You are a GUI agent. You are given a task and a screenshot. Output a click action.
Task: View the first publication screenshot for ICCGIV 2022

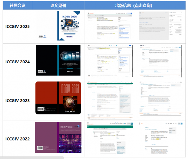(110, 138)
